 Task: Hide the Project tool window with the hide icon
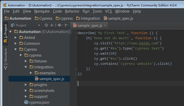pyautogui.click(x=67, y=25)
